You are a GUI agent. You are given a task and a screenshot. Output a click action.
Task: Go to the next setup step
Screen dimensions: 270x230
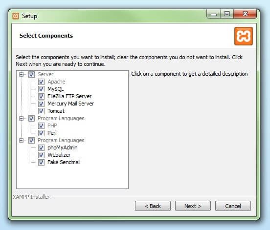(193, 206)
